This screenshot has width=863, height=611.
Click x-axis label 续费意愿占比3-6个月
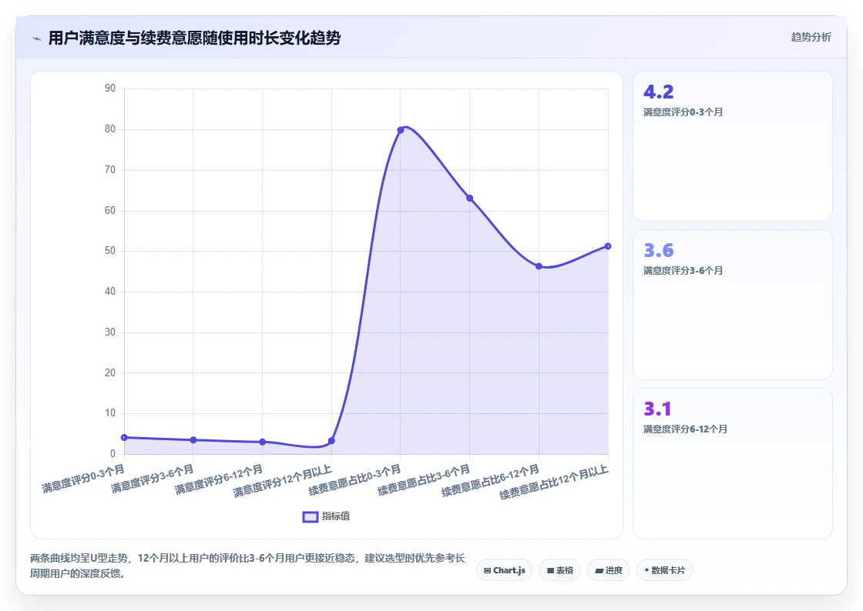(x=424, y=480)
